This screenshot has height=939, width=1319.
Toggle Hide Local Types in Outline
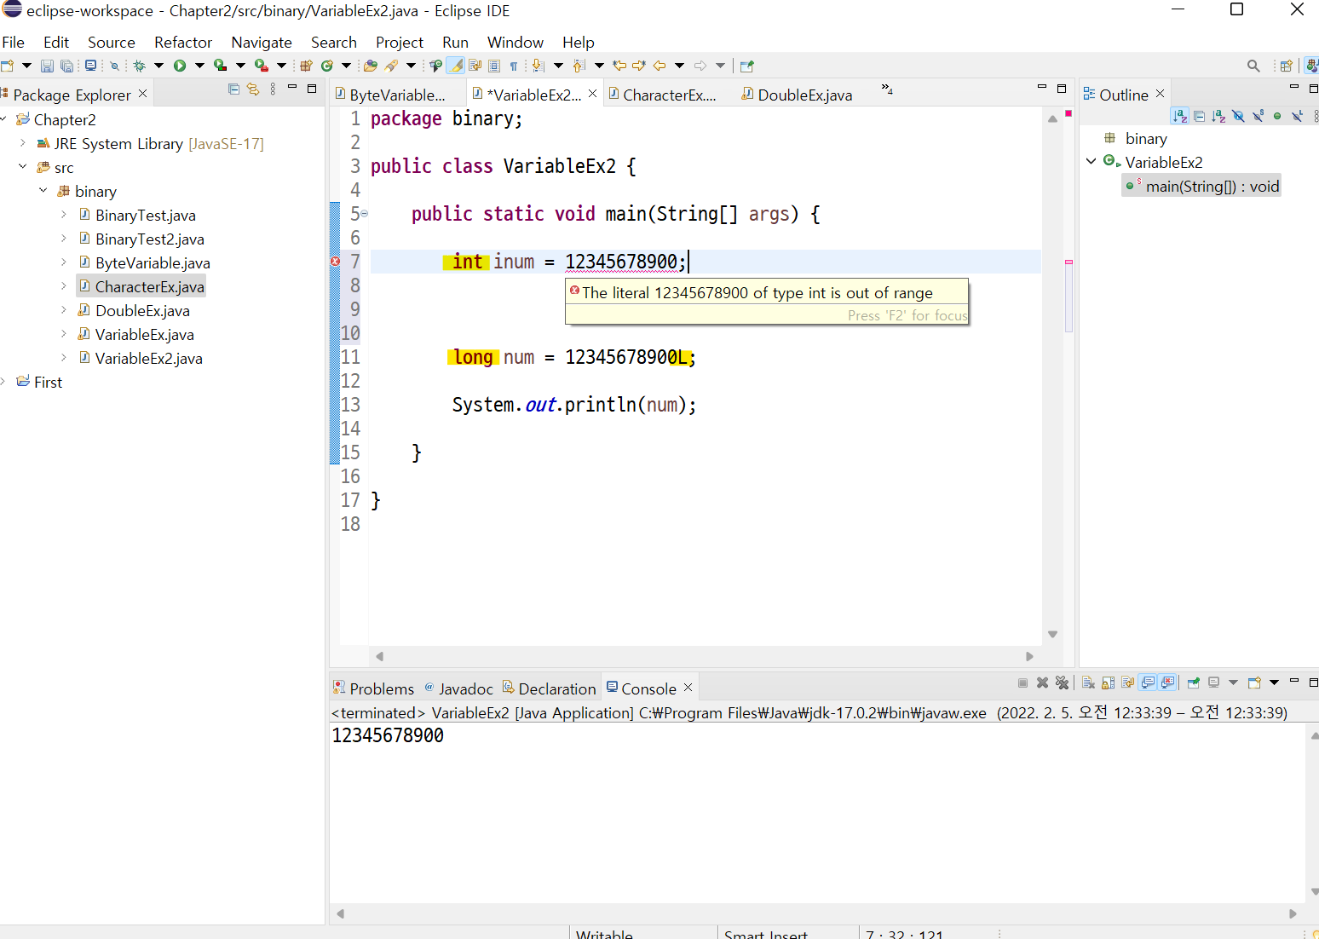pyautogui.click(x=1297, y=116)
